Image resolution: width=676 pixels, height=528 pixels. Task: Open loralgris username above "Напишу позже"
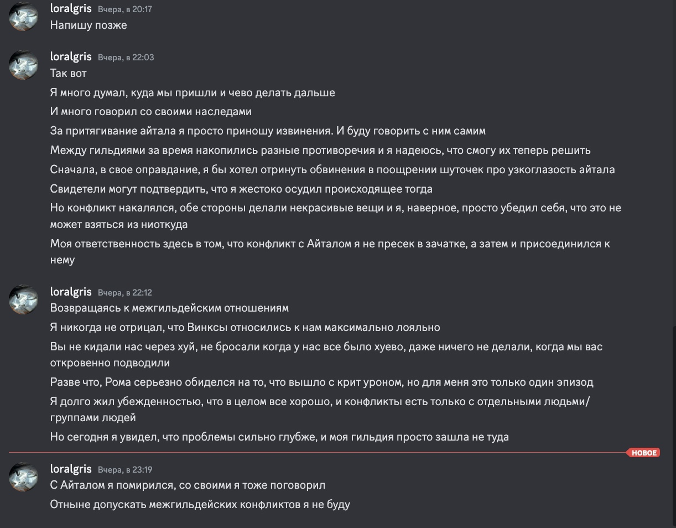point(71,9)
